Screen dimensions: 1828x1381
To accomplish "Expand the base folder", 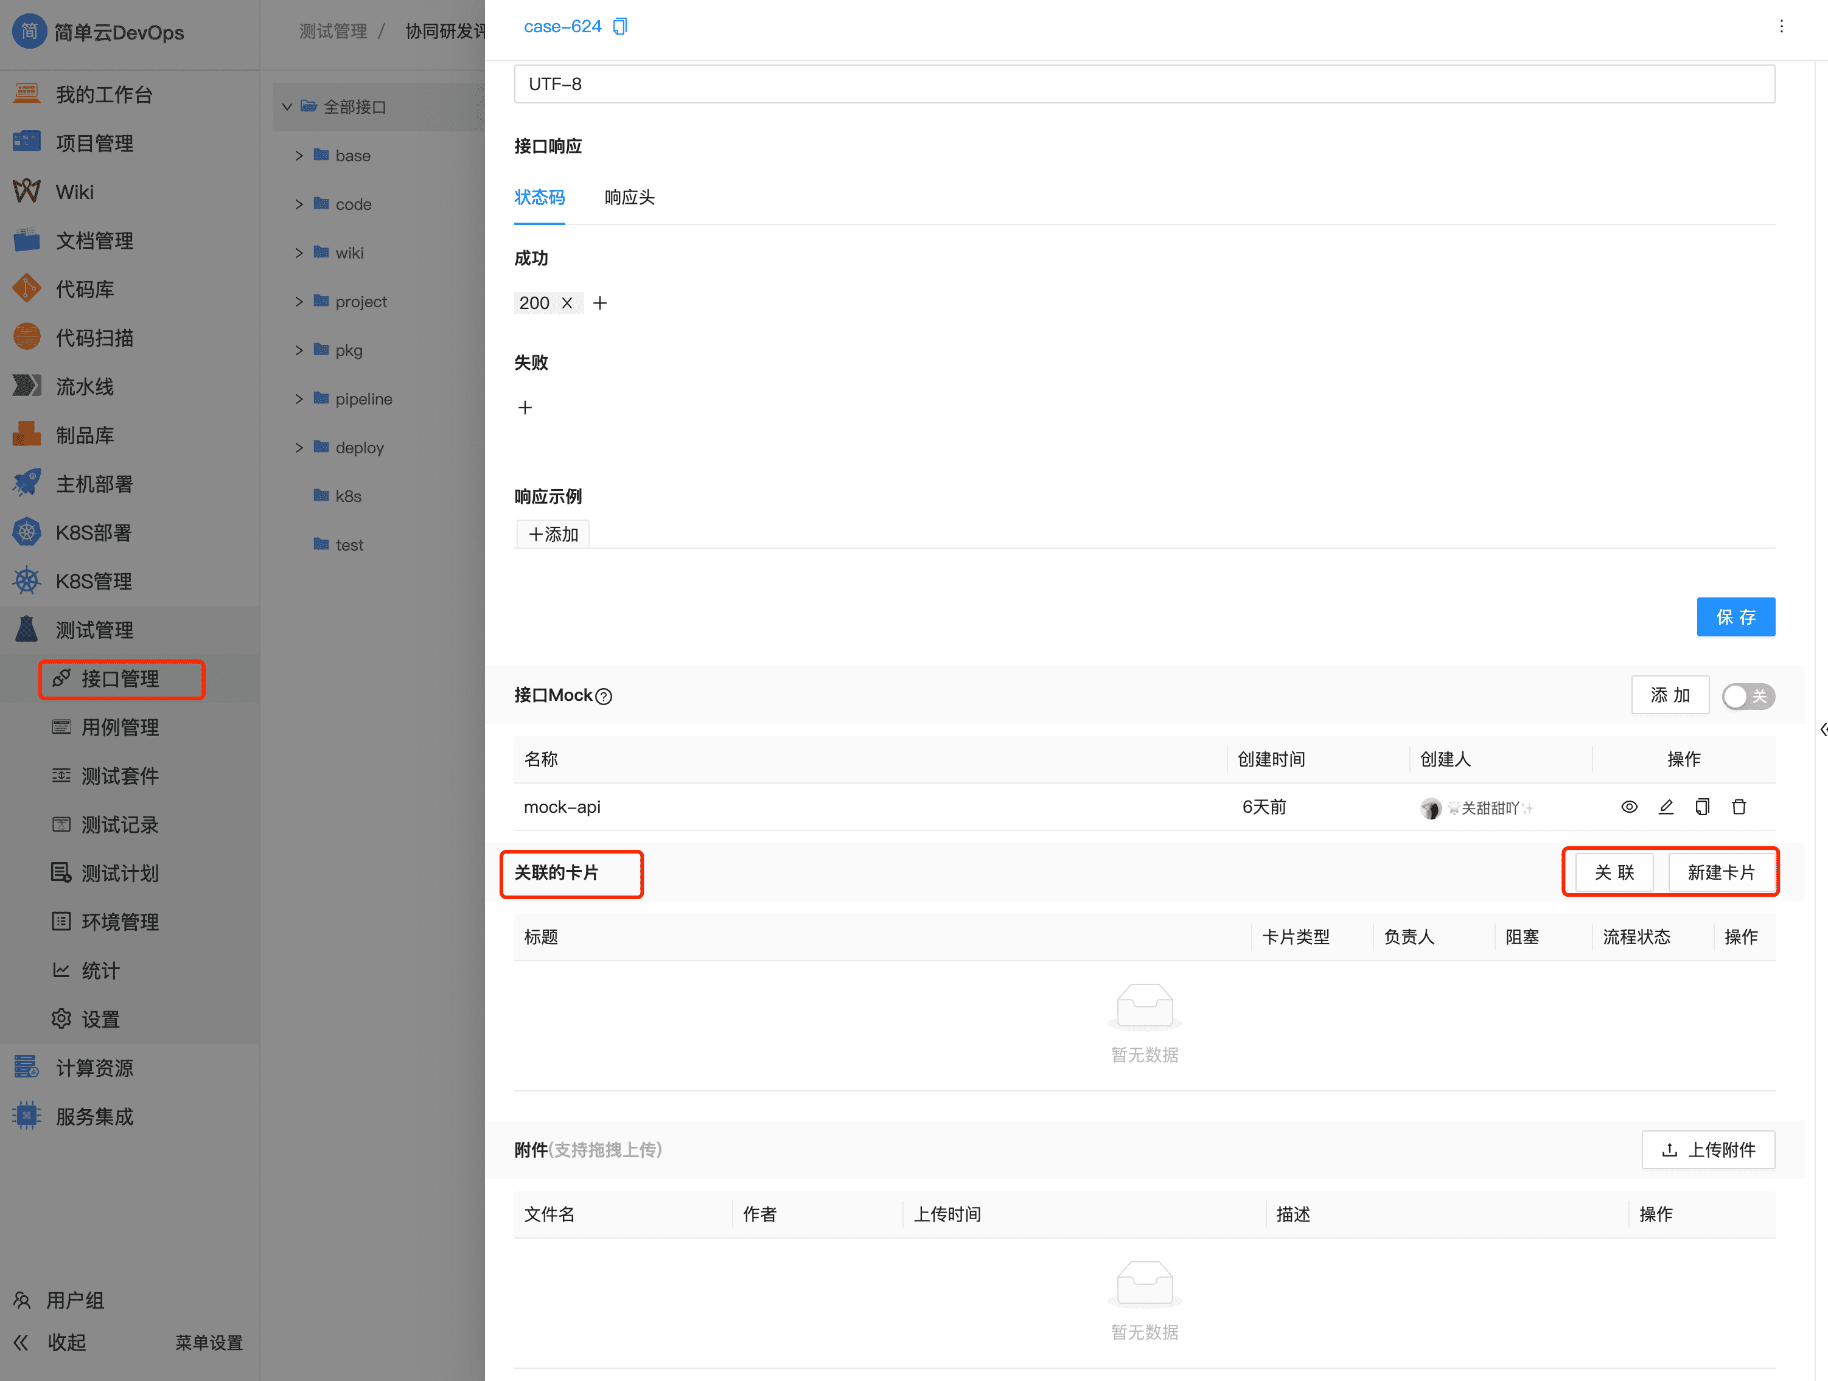I will point(300,155).
